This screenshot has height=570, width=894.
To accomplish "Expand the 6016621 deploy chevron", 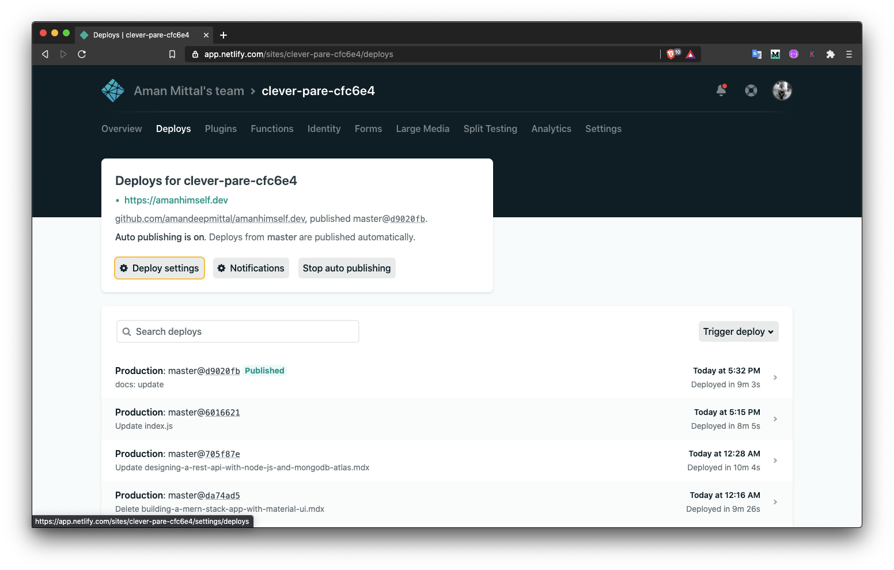I will [x=775, y=419].
